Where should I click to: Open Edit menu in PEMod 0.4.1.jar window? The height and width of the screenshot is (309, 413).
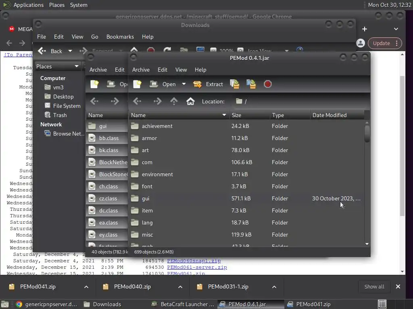point(162,70)
